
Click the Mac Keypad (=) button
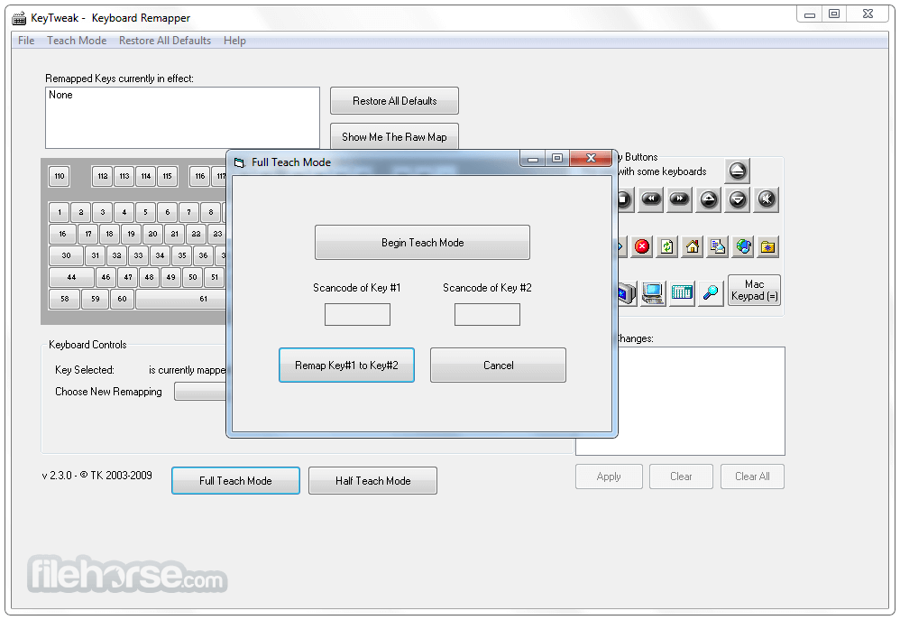click(x=754, y=291)
